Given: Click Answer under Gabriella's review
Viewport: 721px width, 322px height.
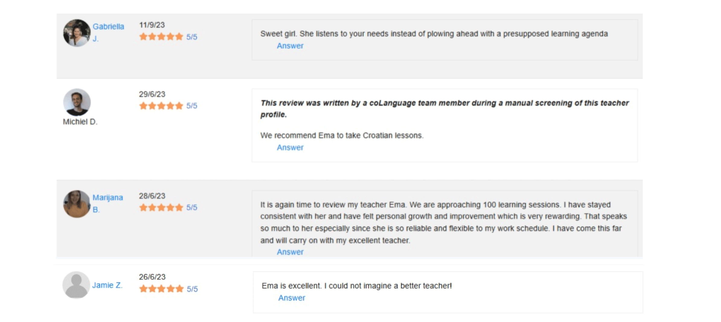Looking at the screenshot, I should (290, 46).
